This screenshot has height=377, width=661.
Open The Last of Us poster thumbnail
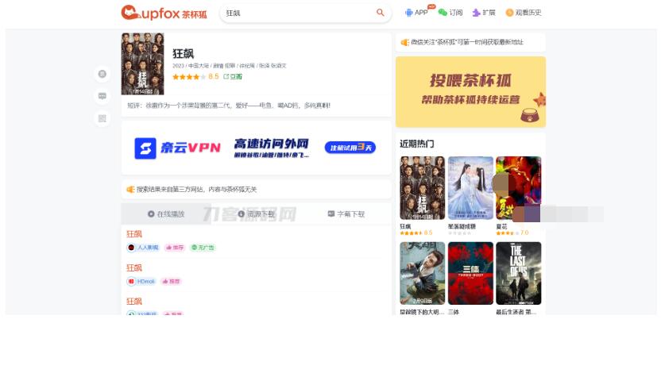pyautogui.click(x=518, y=273)
